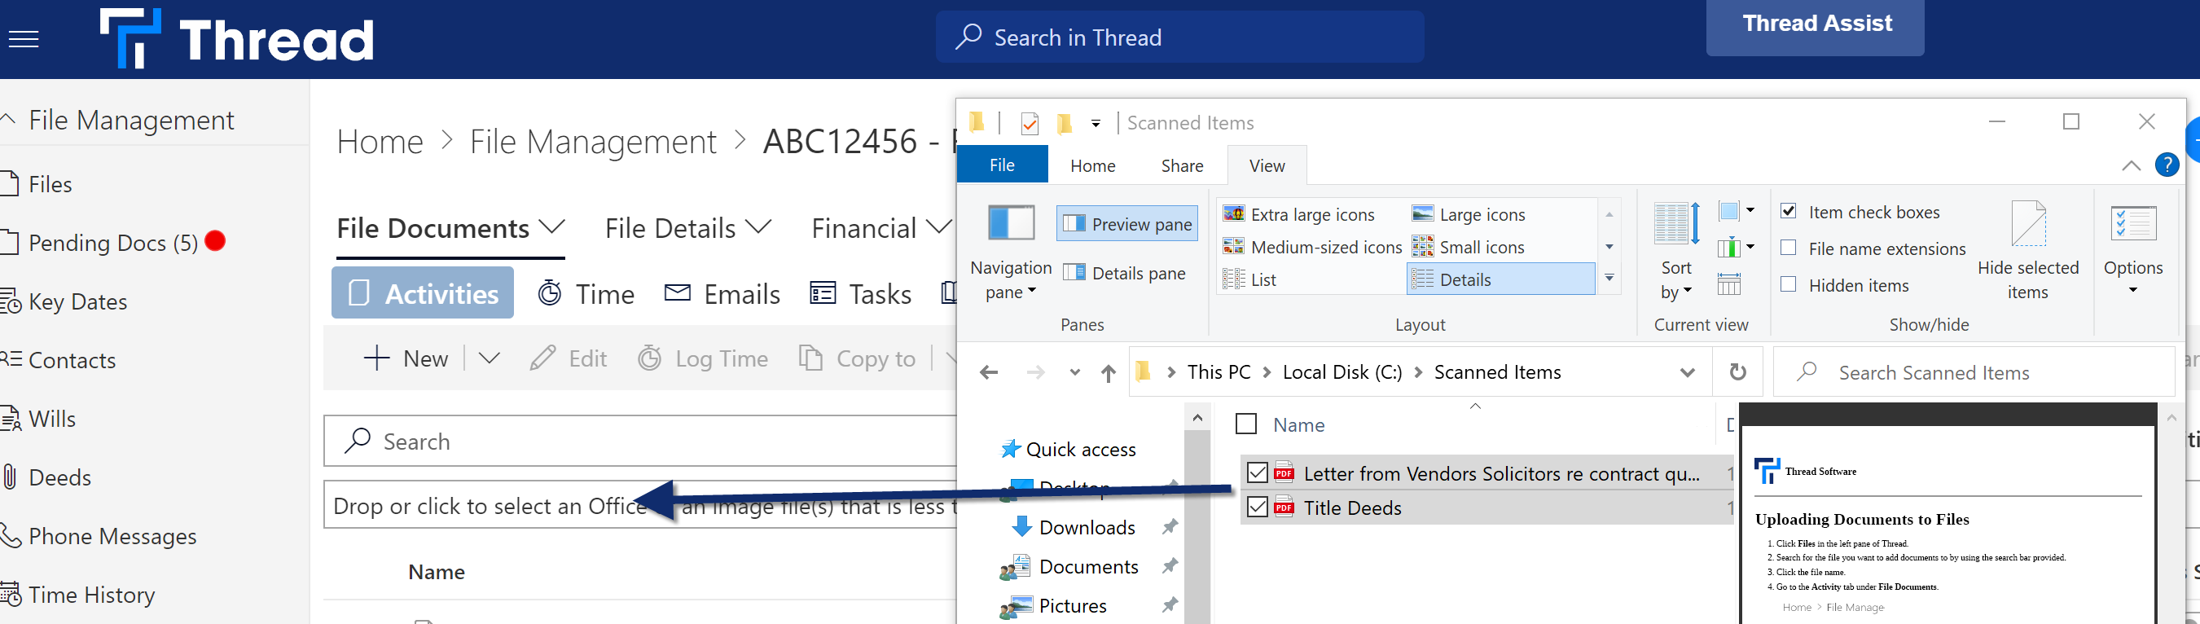2200x624 pixels.
Task: Select the Emails envelope tab
Action: click(722, 293)
